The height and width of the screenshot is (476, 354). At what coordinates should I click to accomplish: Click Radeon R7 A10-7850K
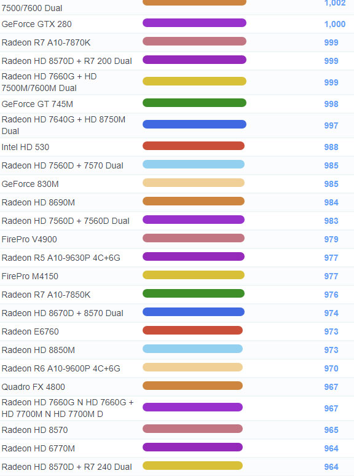46,295
